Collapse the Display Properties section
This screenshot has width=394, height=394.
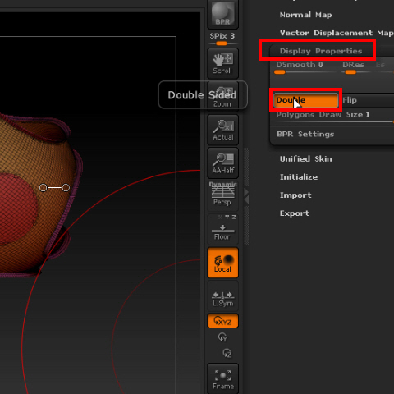pyautogui.click(x=321, y=51)
